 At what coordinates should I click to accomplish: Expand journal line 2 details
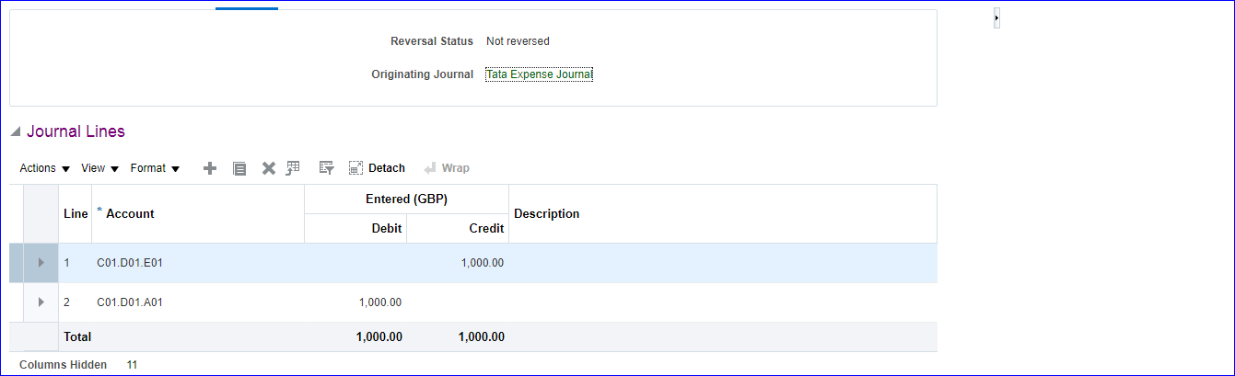coord(41,302)
